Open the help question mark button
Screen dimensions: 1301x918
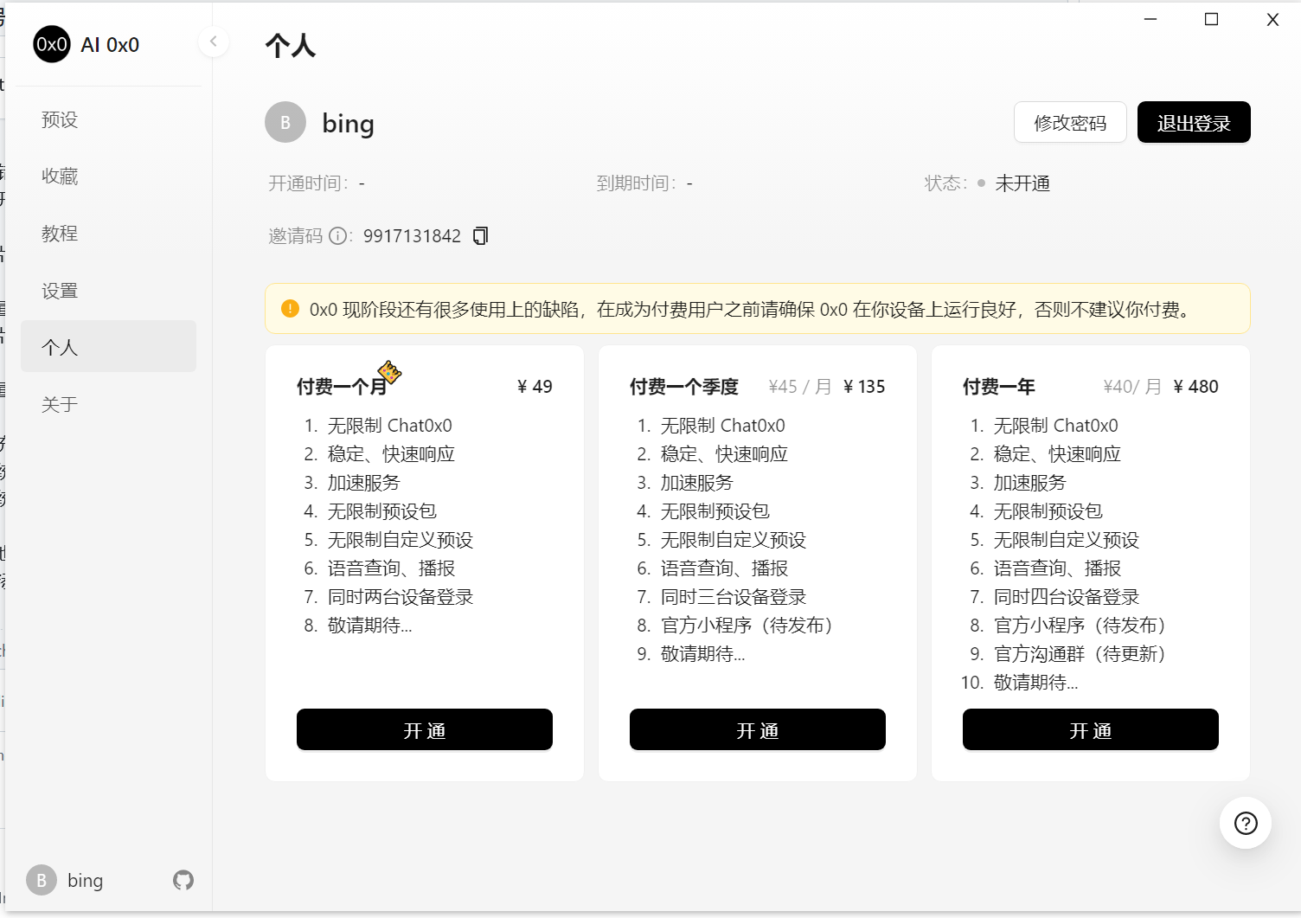point(1245,823)
